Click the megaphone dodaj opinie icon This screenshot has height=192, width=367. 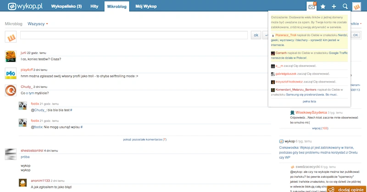click(331, 190)
